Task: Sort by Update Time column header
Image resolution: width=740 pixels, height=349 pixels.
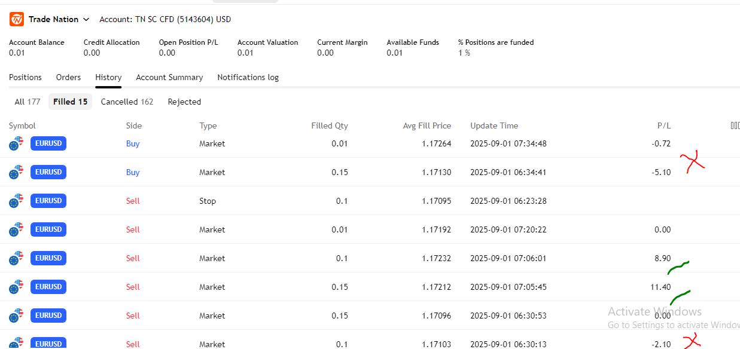Action: [x=494, y=125]
